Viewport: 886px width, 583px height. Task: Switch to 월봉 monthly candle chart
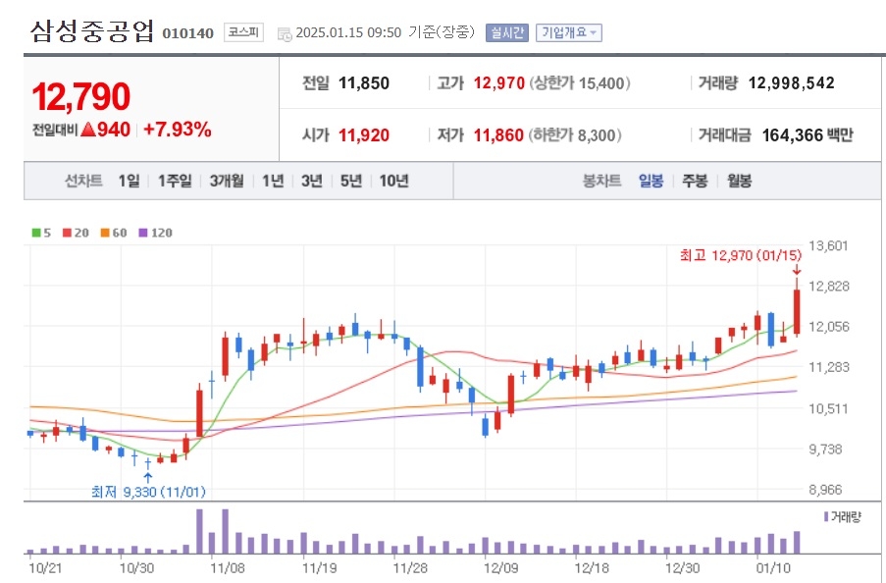(739, 181)
